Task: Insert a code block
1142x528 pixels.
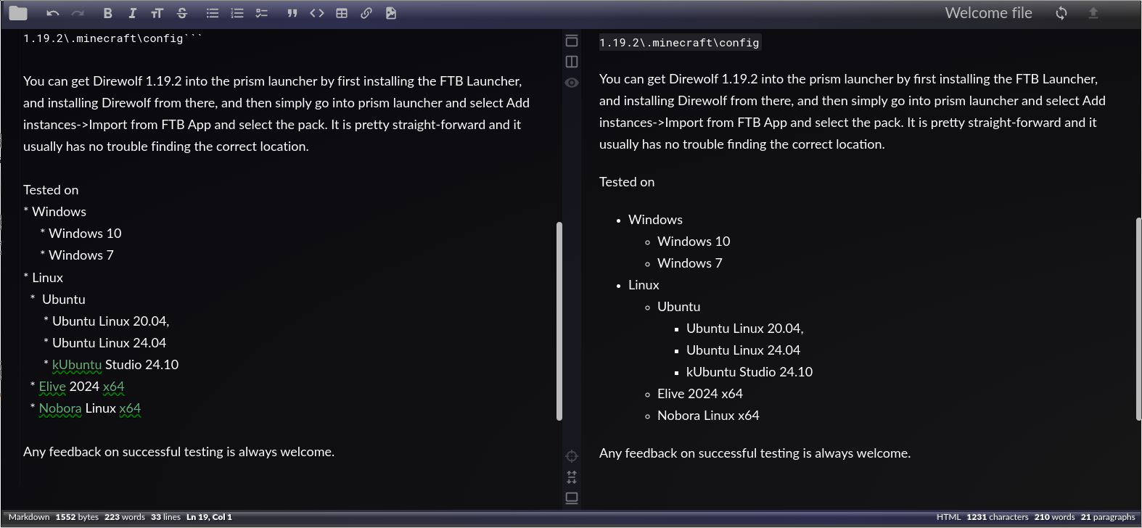Action: 317,13
